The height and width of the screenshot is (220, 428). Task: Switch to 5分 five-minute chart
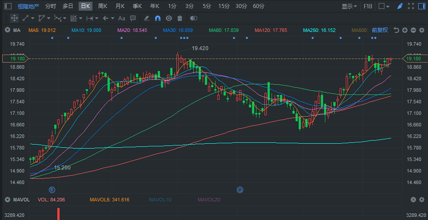207,6
